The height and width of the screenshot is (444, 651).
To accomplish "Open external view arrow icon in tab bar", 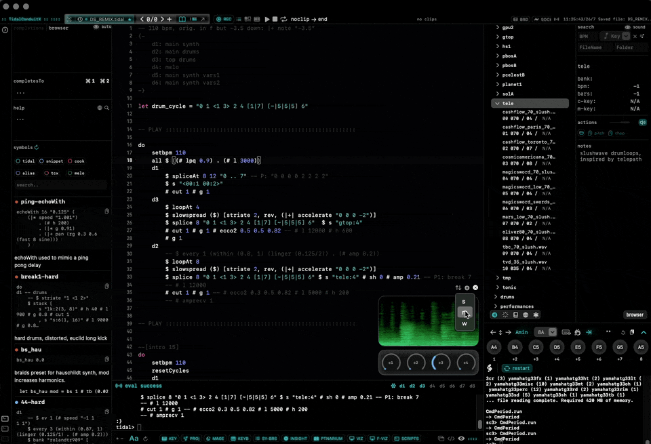I will click(x=203, y=19).
